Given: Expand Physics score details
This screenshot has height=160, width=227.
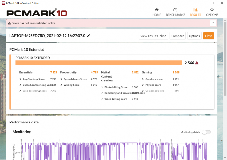Looking at the screenshot, I should [143, 85].
